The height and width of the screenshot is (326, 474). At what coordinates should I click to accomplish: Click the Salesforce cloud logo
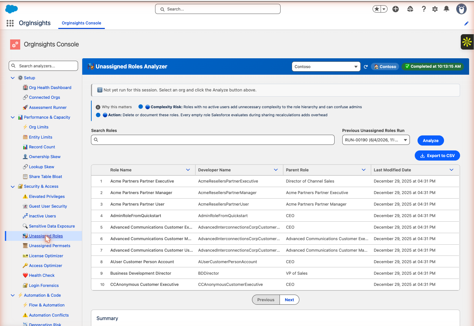click(12, 9)
